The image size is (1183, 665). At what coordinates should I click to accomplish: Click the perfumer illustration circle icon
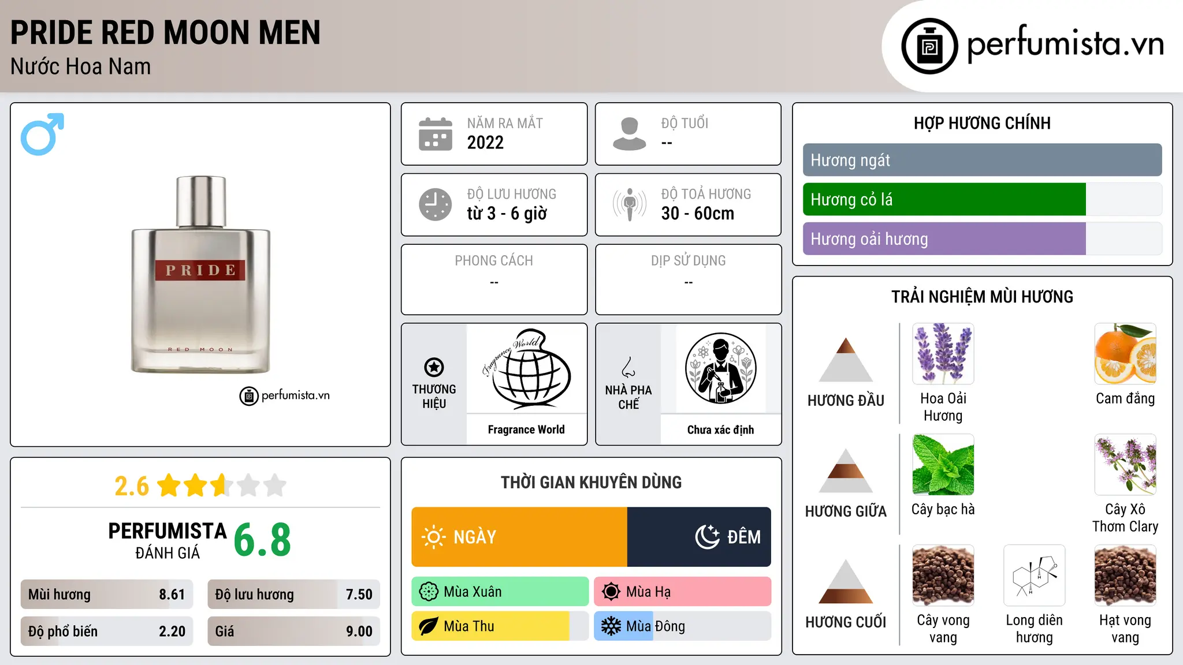tap(720, 368)
